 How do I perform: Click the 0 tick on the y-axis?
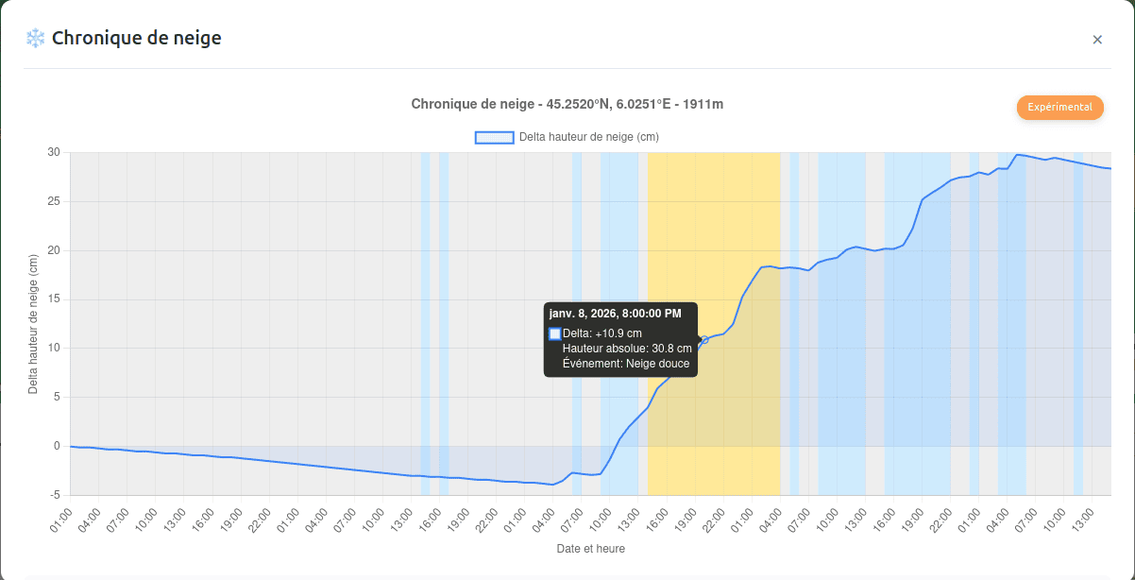click(x=57, y=446)
